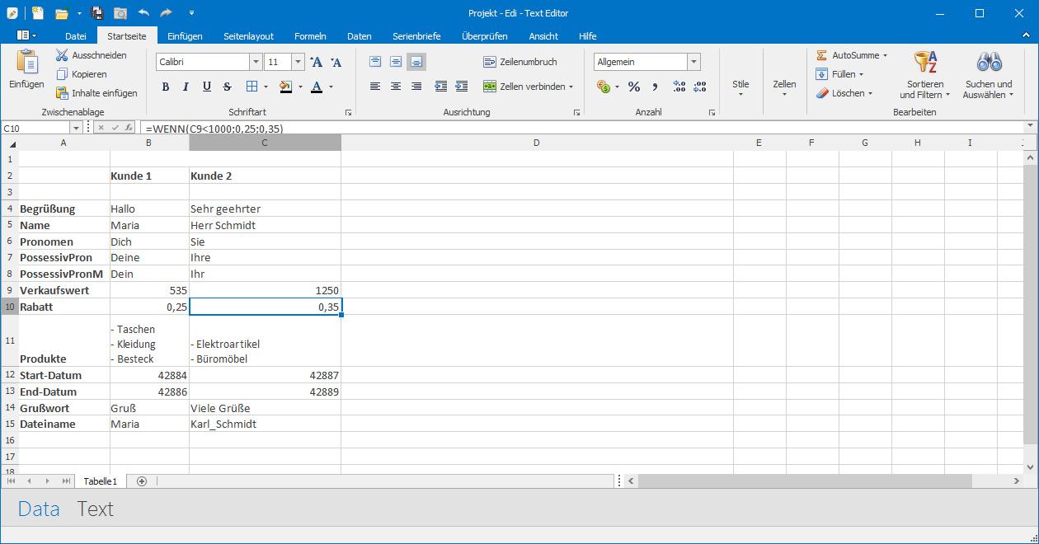Increase font size with the grow A icon

click(x=316, y=62)
